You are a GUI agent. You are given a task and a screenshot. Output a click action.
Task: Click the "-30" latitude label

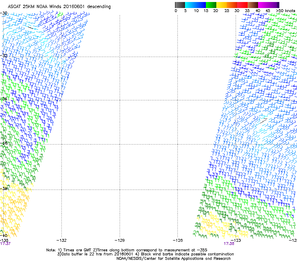point(4,13)
